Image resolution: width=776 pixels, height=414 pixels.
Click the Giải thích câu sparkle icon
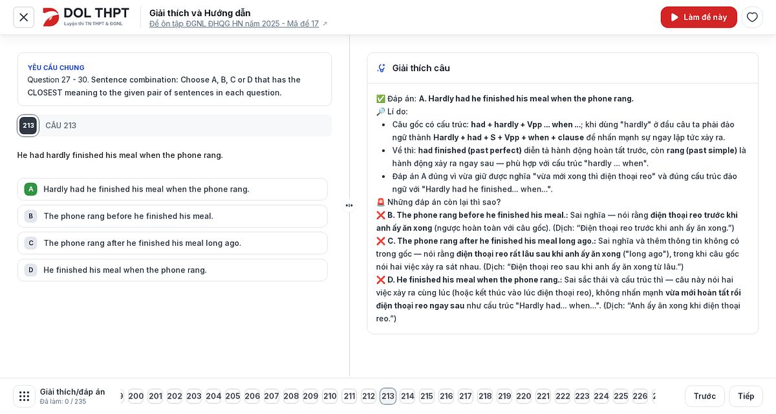382,68
